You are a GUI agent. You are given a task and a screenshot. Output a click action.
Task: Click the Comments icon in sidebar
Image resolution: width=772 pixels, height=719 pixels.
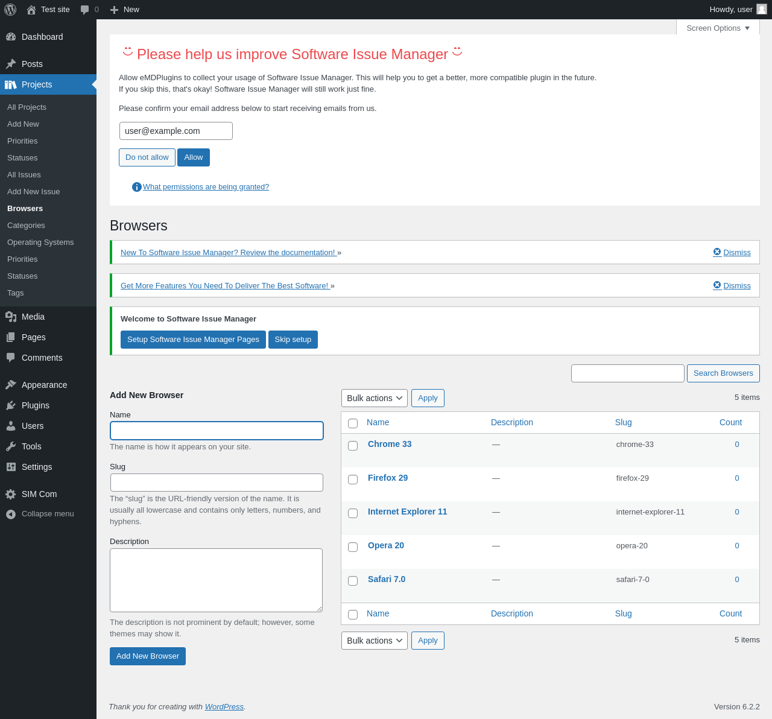(x=11, y=358)
